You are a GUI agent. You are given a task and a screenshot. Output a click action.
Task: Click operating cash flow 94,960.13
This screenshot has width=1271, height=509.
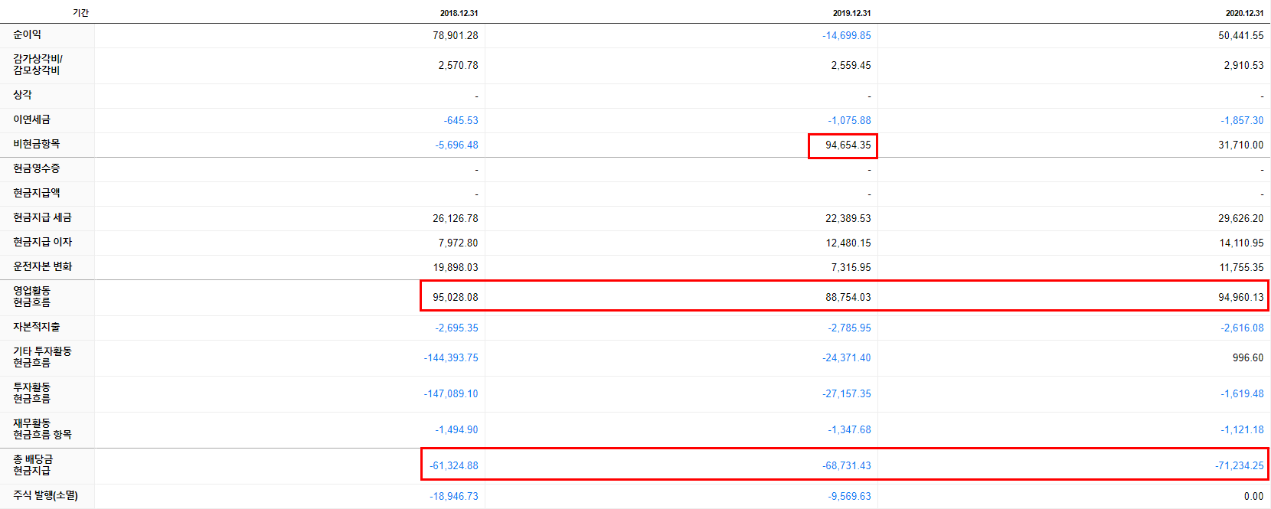1240,297
